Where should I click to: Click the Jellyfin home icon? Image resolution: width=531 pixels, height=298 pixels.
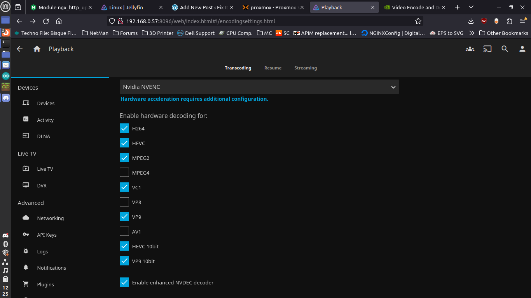pos(37,49)
